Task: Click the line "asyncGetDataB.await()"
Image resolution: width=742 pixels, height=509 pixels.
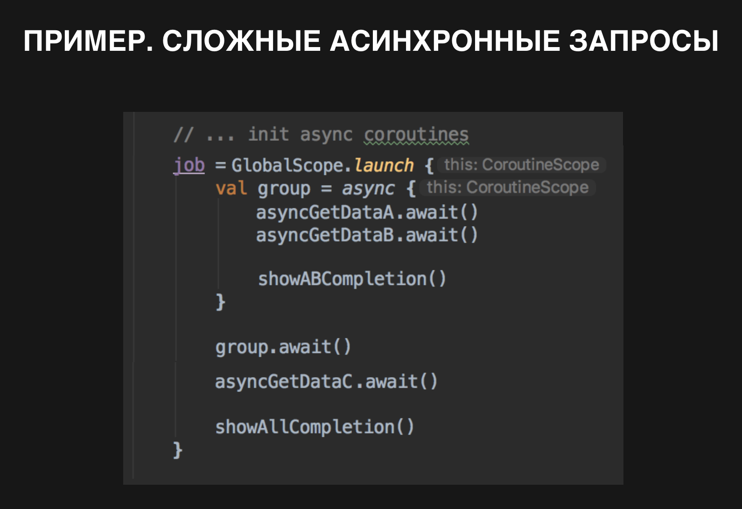Action: tap(367, 235)
